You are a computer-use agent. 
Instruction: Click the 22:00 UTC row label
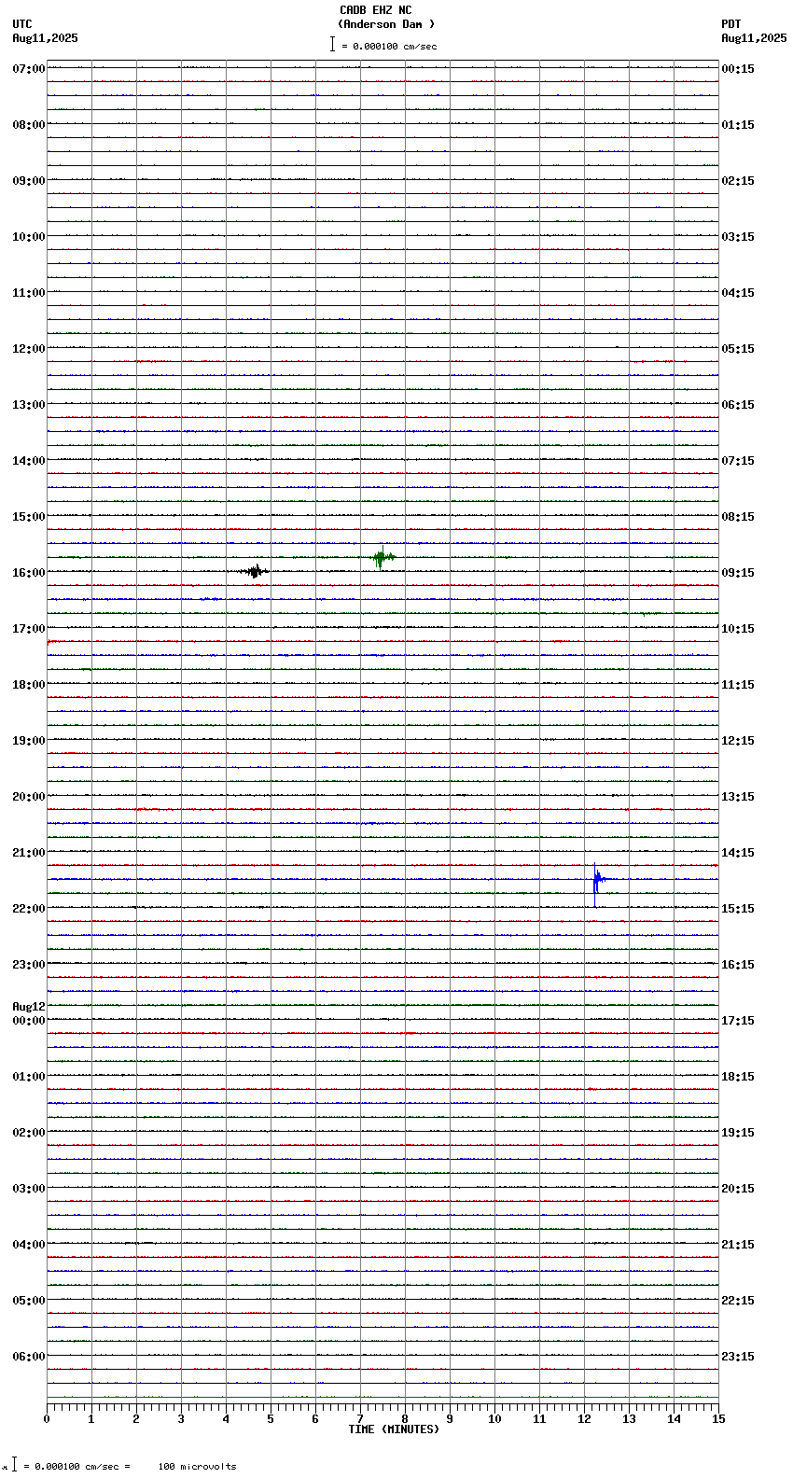29,909
